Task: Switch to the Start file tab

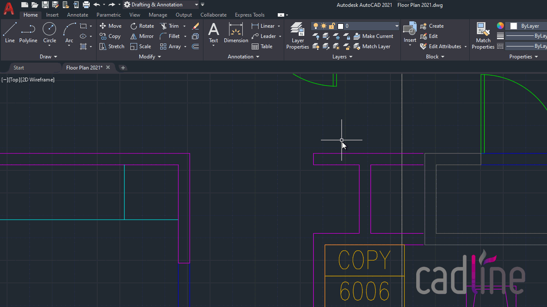Action: pos(19,68)
